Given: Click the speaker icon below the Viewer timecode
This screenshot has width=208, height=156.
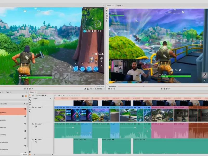Looking at the screenshot, I should 114,89.
